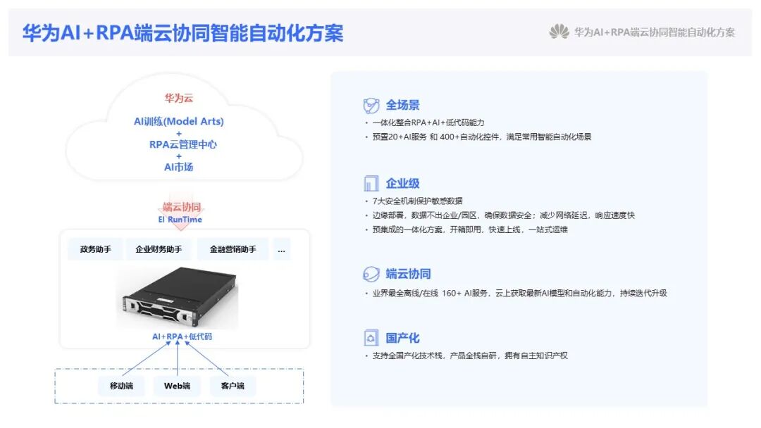Click the 政务助手 box
761x428 pixels.
(x=96, y=249)
